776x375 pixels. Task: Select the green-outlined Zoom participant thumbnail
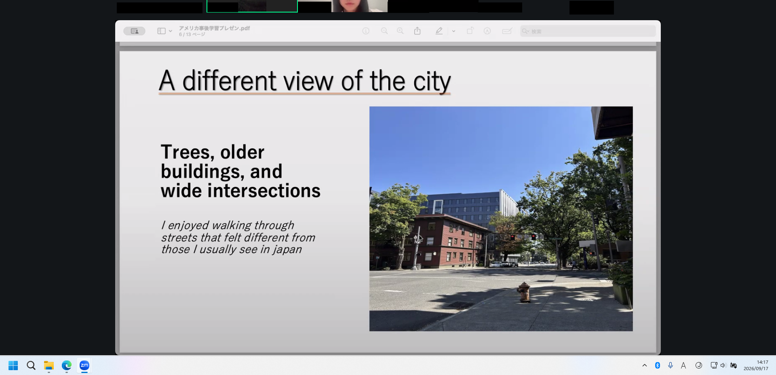click(x=252, y=6)
